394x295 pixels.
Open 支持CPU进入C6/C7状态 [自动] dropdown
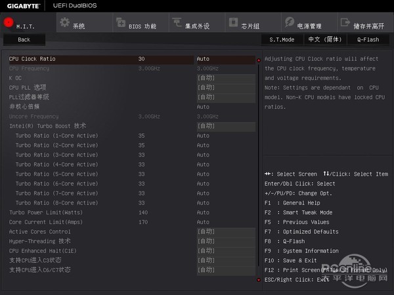pyautogui.click(x=226, y=270)
